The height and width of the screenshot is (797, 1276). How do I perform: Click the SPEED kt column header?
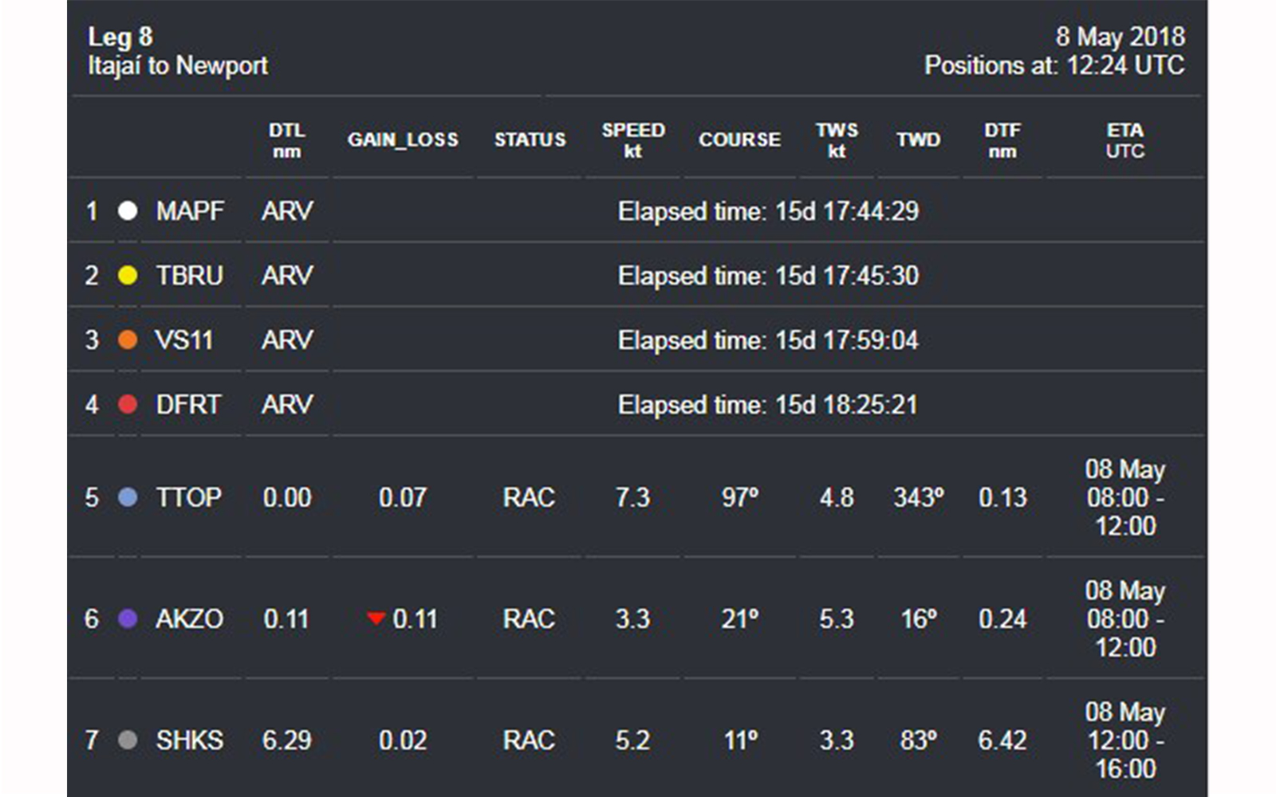[x=633, y=140]
